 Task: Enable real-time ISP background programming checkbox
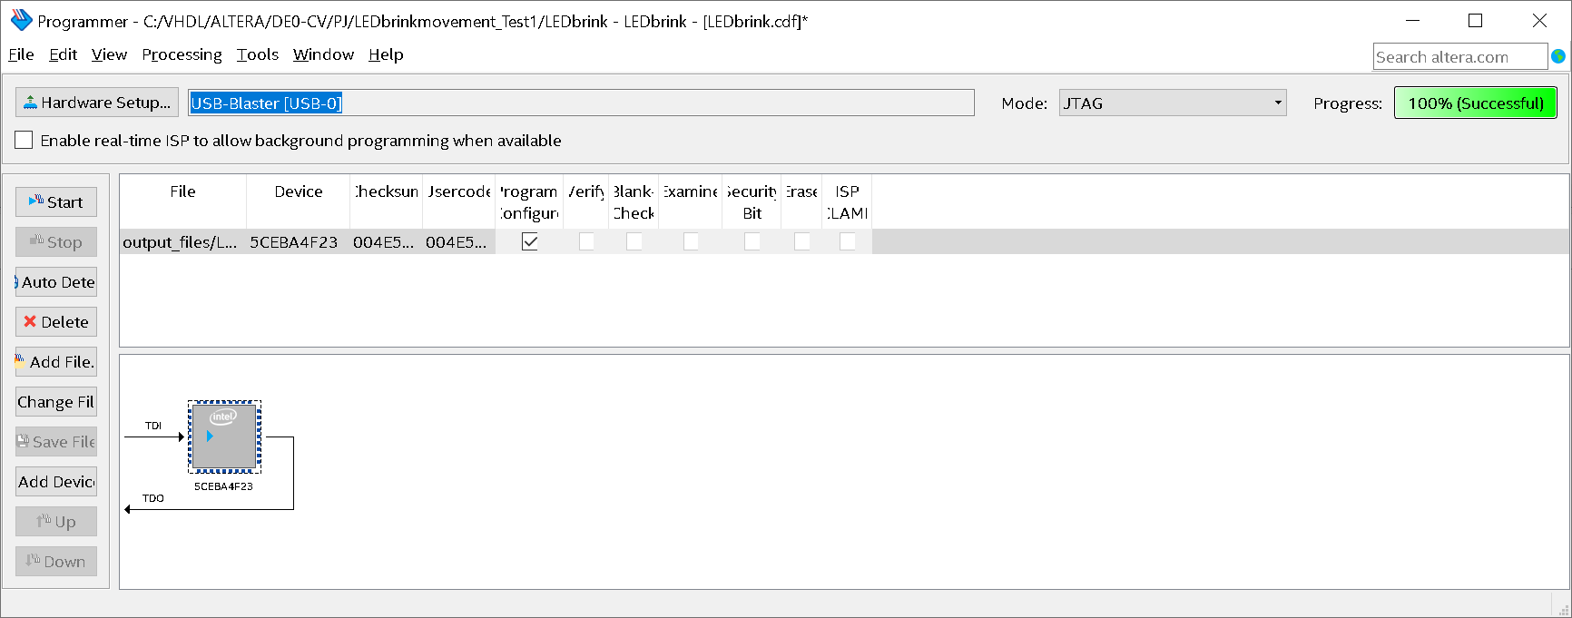point(24,140)
